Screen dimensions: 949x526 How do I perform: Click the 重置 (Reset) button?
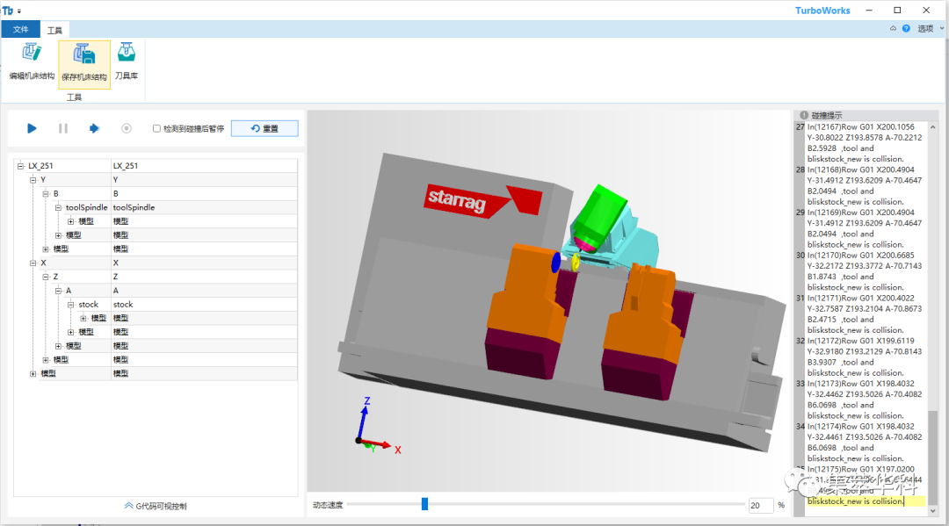click(x=264, y=128)
